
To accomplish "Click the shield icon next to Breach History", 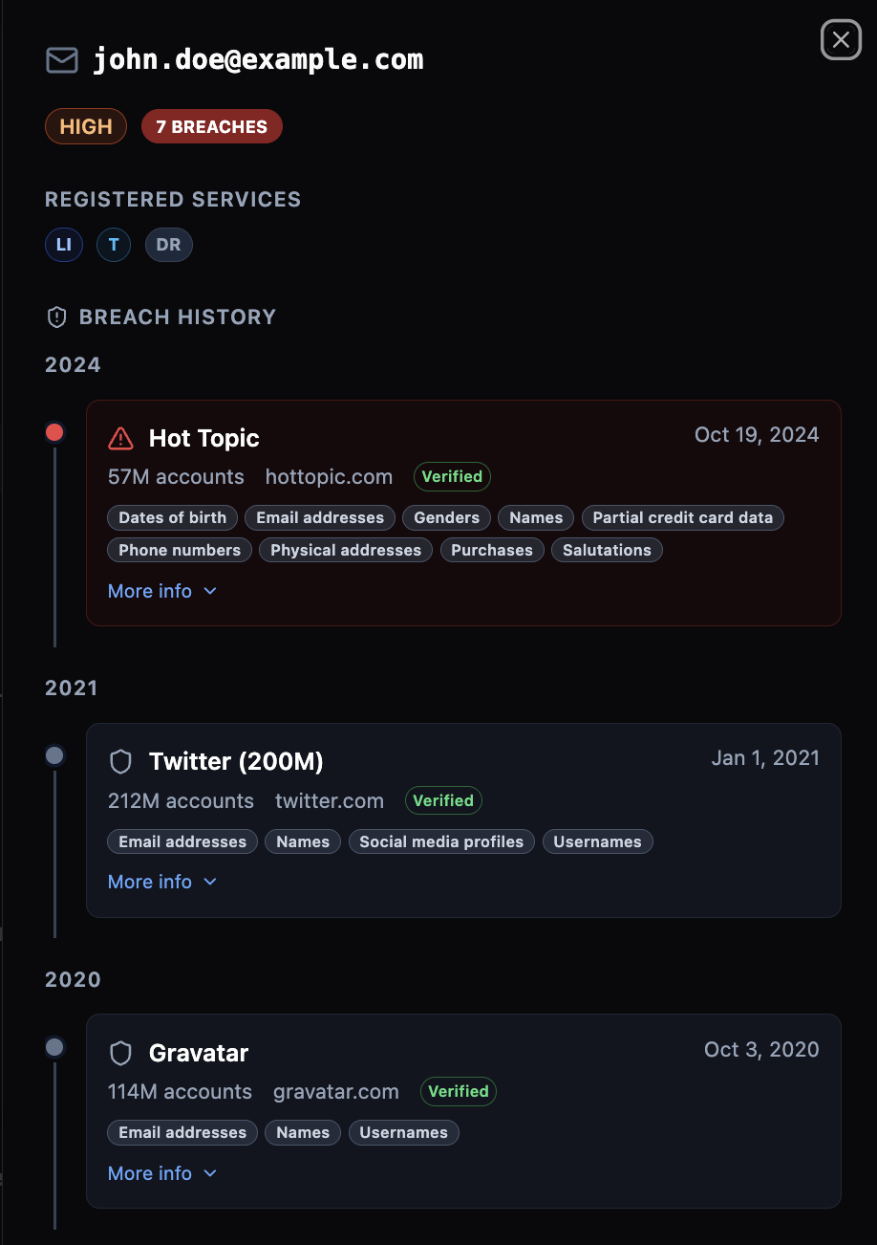I will [x=57, y=317].
